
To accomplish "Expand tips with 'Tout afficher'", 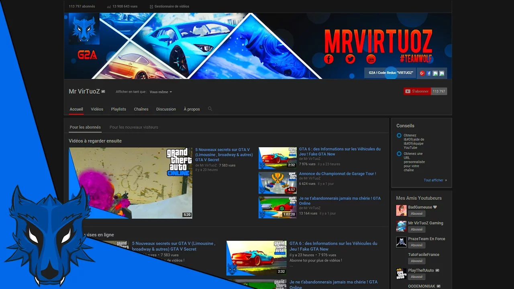I will (435, 180).
